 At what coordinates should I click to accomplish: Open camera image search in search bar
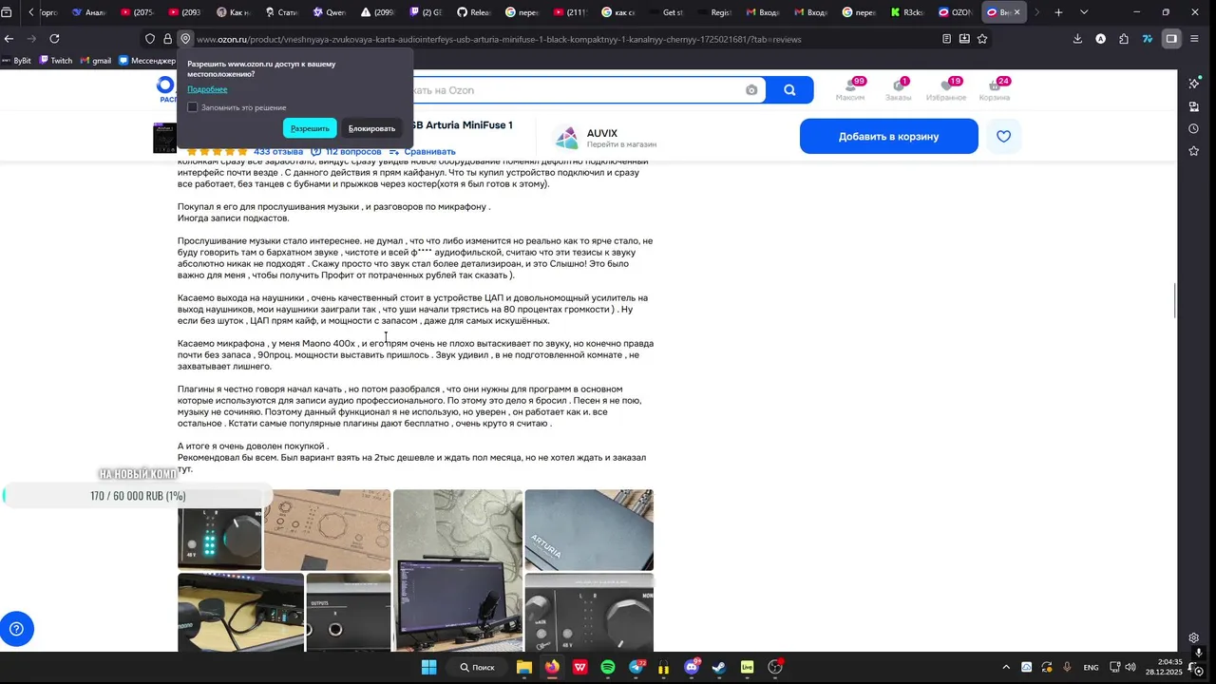pos(751,90)
